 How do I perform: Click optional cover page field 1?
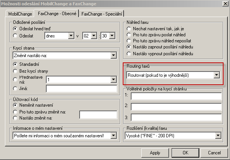click(176, 96)
